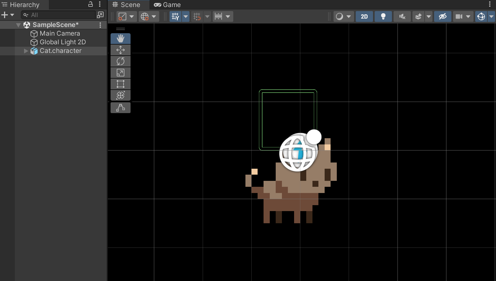
Task: Open pivot position dropdown arrow
Action: click(x=132, y=16)
